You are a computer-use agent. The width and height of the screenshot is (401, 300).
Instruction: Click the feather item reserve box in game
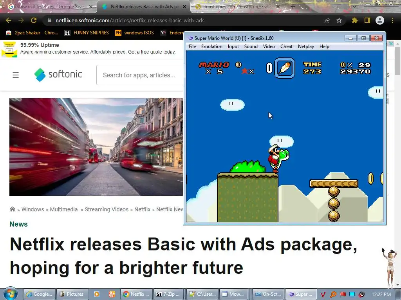285,68
